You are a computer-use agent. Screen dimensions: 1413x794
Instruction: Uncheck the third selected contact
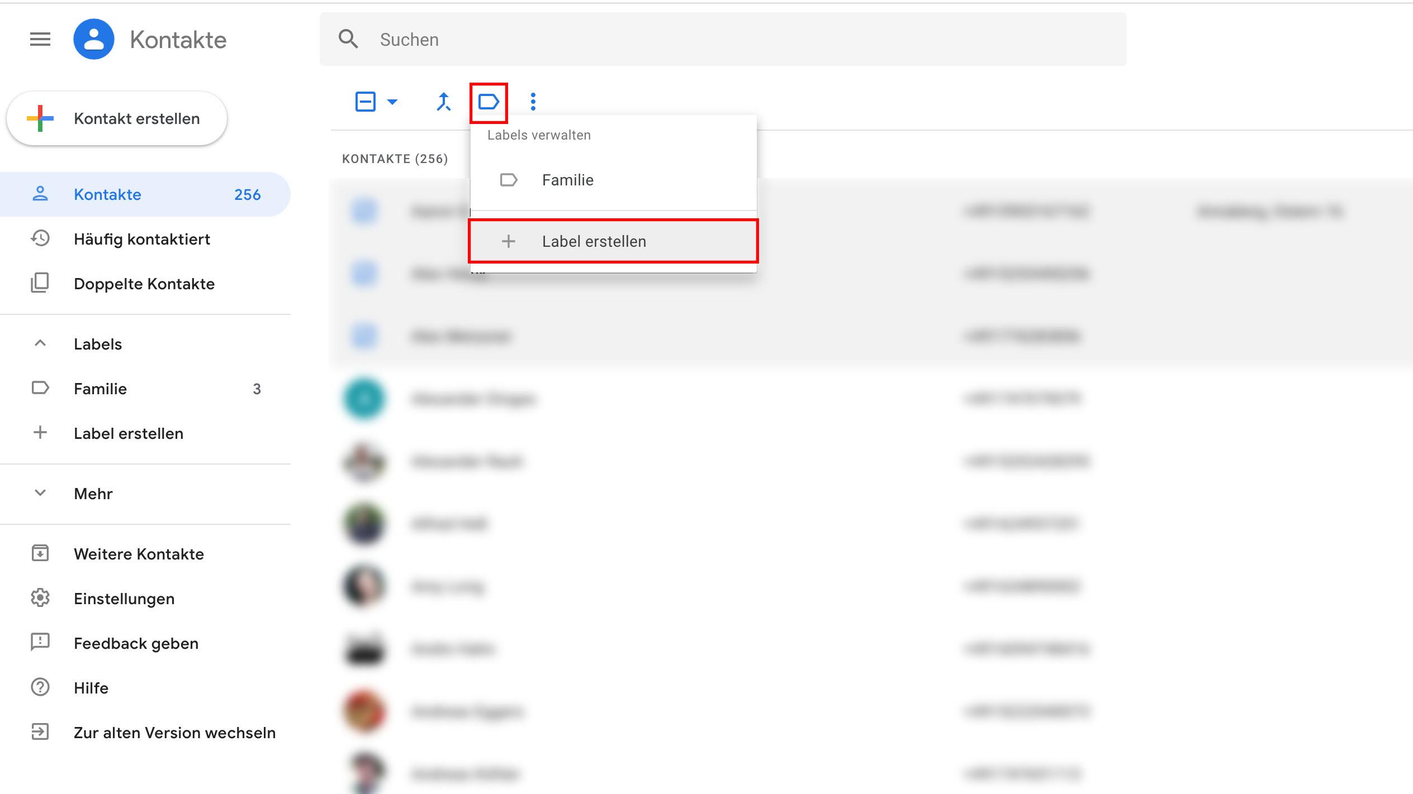364,336
